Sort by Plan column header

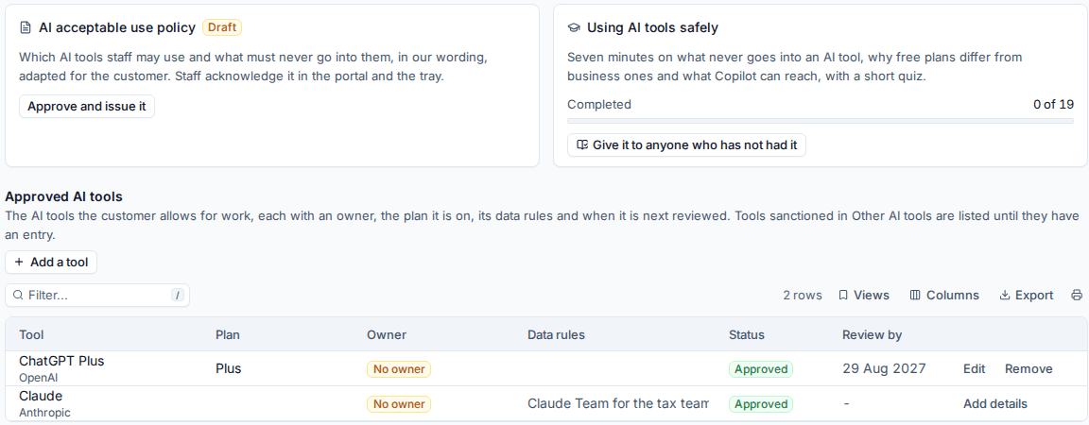pos(229,334)
